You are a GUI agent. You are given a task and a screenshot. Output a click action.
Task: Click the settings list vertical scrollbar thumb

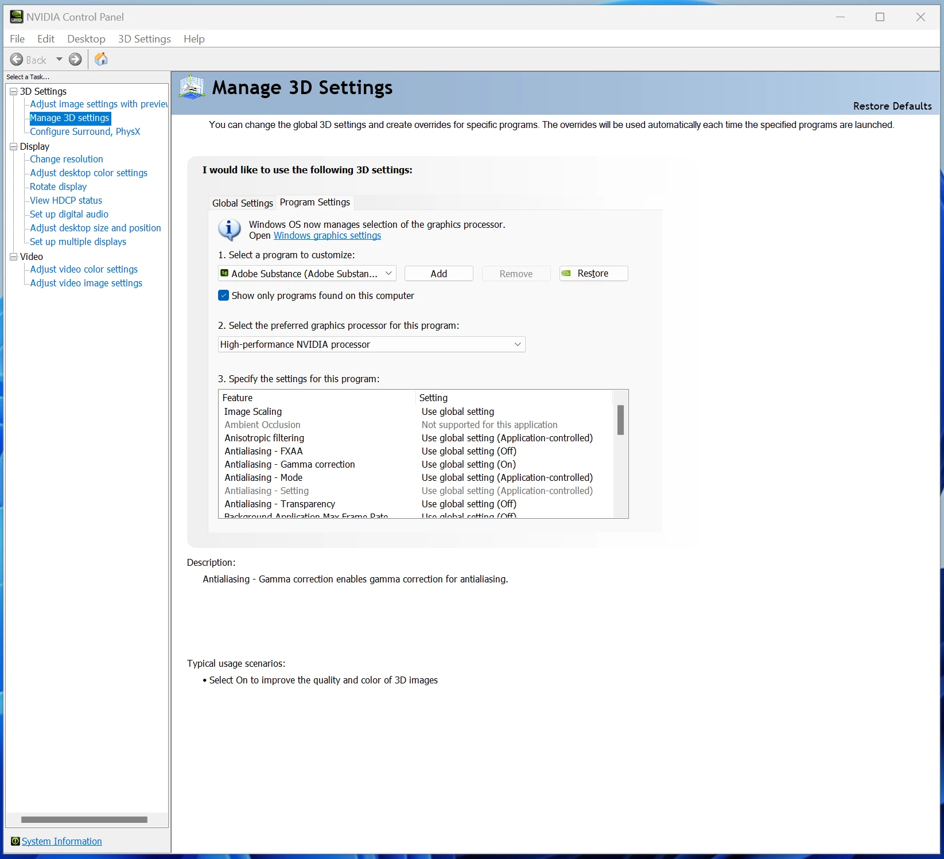pyautogui.click(x=620, y=420)
